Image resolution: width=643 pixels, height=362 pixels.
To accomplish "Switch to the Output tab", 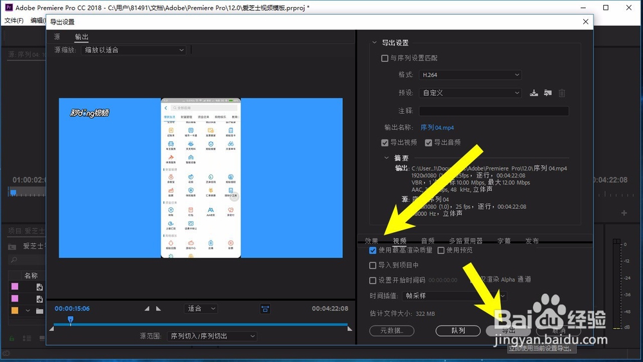I will (82, 37).
